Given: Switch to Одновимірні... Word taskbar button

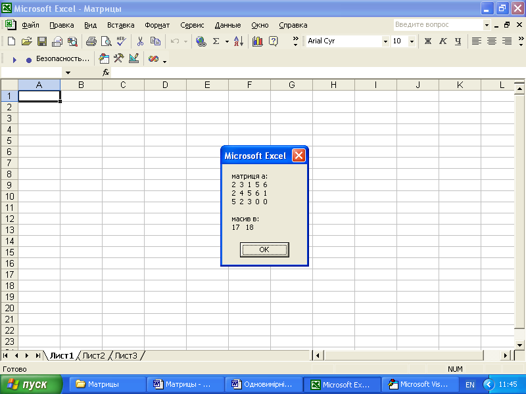Looking at the screenshot, I should point(263,384).
